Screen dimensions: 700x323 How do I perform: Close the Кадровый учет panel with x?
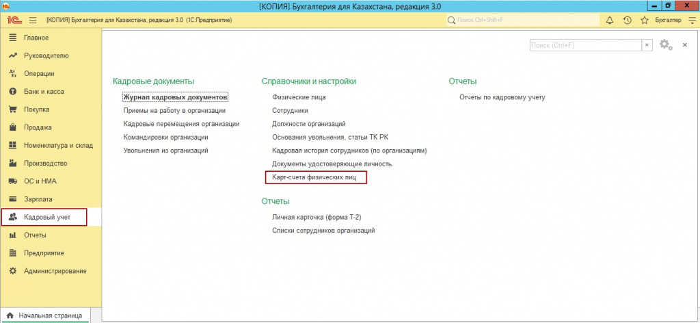(684, 45)
